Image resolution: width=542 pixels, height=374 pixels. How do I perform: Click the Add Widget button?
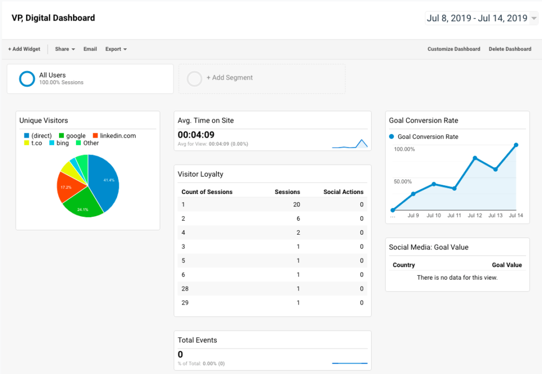[x=24, y=49]
